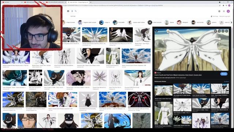Open the Chrome profile avatar in toolbar
This screenshot has height=132, width=234.
[229, 5]
